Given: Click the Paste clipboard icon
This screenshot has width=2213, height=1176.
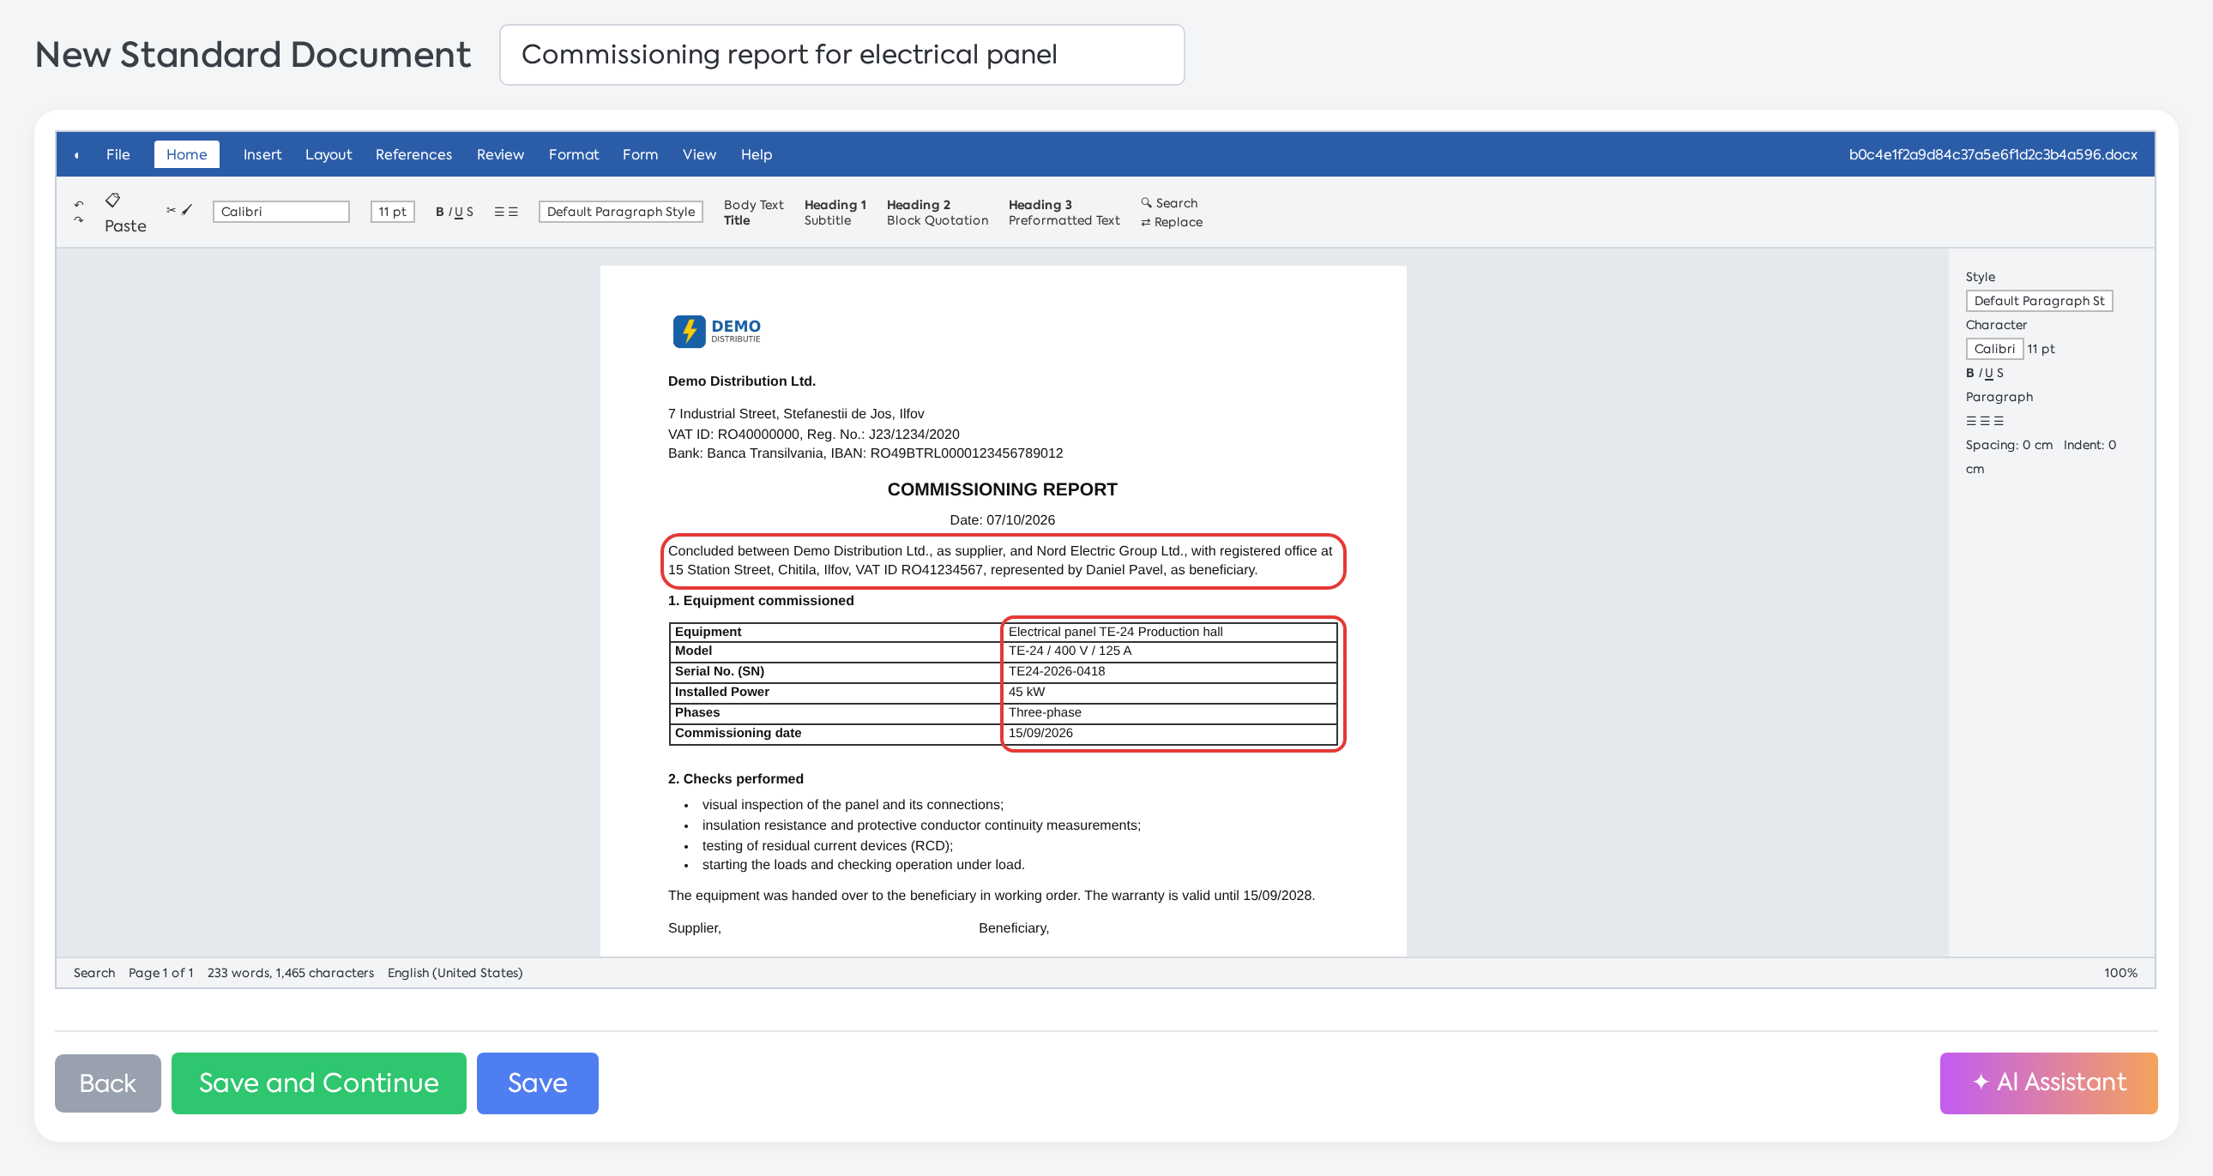Looking at the screenshot, I should click(112, 200).
